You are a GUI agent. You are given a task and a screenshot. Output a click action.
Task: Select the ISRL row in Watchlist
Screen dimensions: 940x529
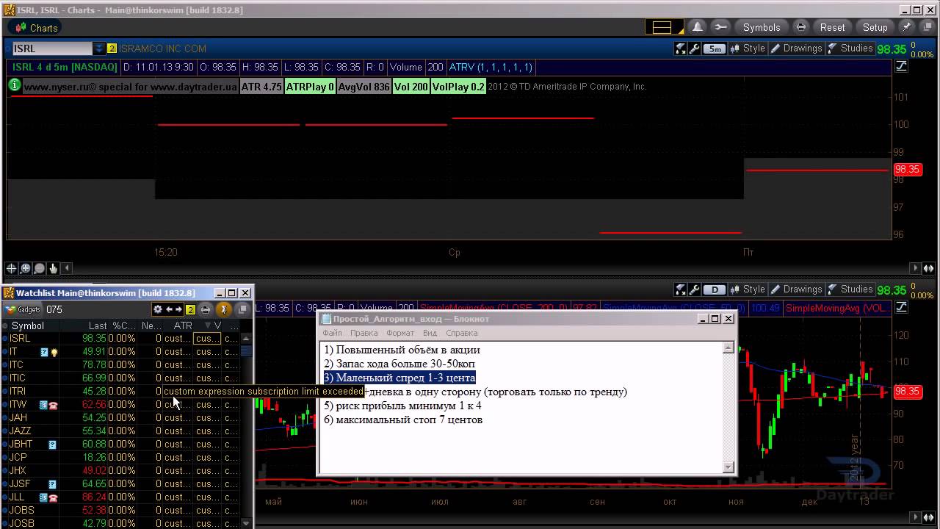[x=120, y=338]
